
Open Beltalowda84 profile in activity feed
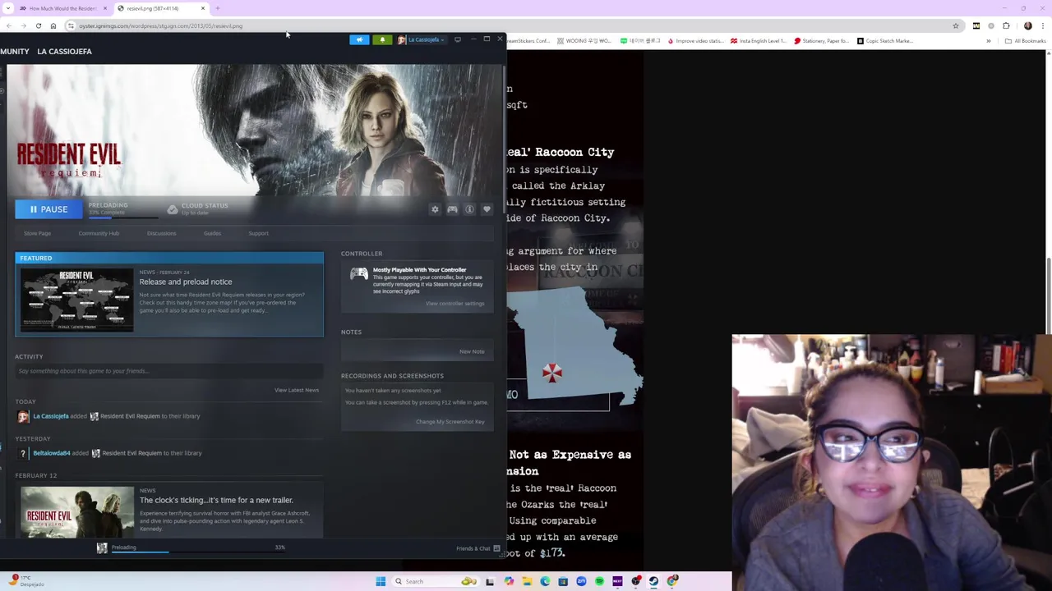pyautogui.click(x=51, y=453)
